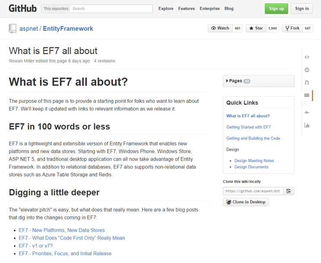Open the Graphs bar chart icon
Viewport: 321px width, 263px height.
pyautogui.click(x=307, y=125)
